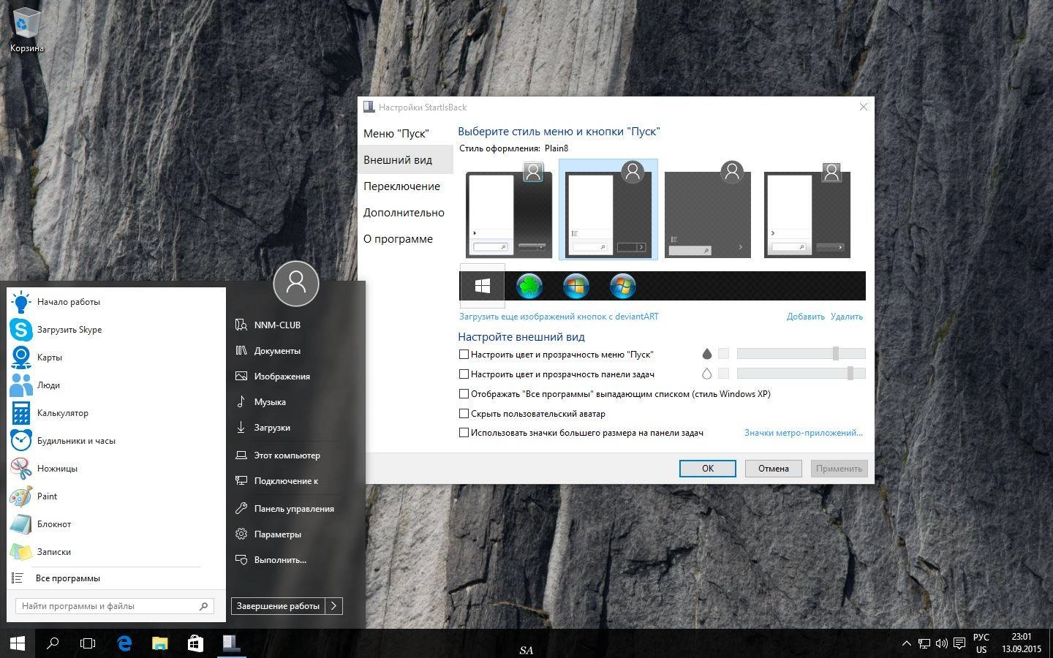This screenshot has height=658, width=1053.
Task: Click the Start menu color swatch square
Action: coord(724,354)
